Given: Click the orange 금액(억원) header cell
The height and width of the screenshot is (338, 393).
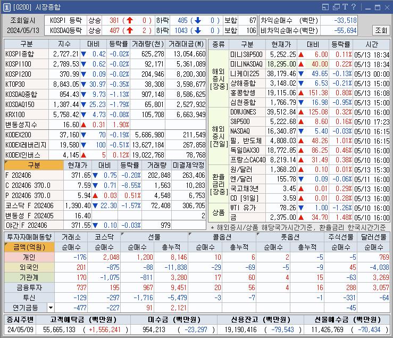Looking at the screenshot, I should (29, 247).
